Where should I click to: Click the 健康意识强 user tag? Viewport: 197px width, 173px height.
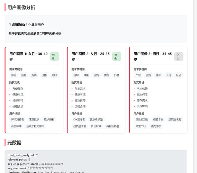coord(96,119)
